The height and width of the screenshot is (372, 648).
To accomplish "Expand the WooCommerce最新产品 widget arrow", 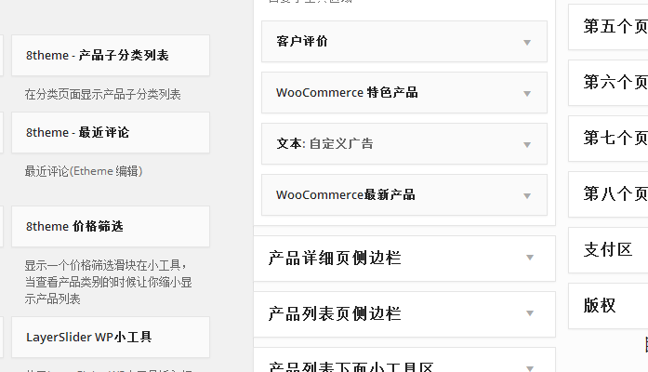I will (x=527, y=196).
